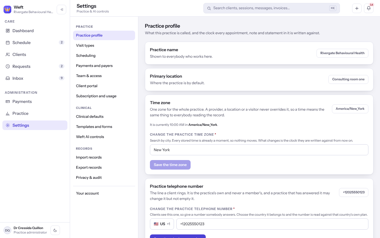The width and height of the screenshot is (380, 238).
Task: Open the Inbox
Action: (35, 78)
